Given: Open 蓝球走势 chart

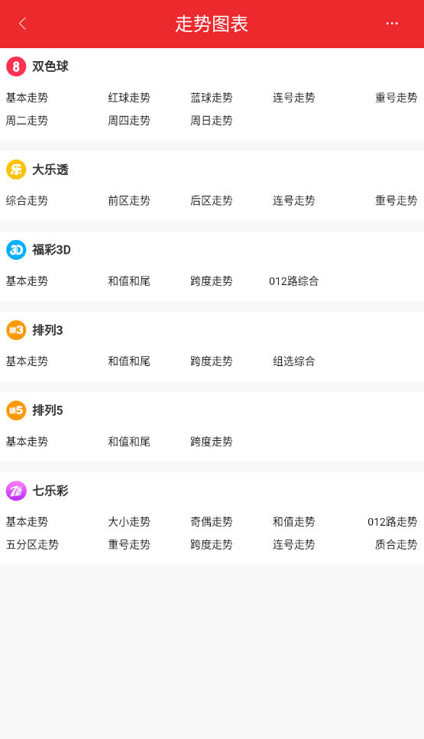Looking at the screenshot, I should 212,98.
